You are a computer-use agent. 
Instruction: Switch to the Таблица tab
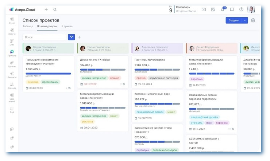click(x=28, y=27)
